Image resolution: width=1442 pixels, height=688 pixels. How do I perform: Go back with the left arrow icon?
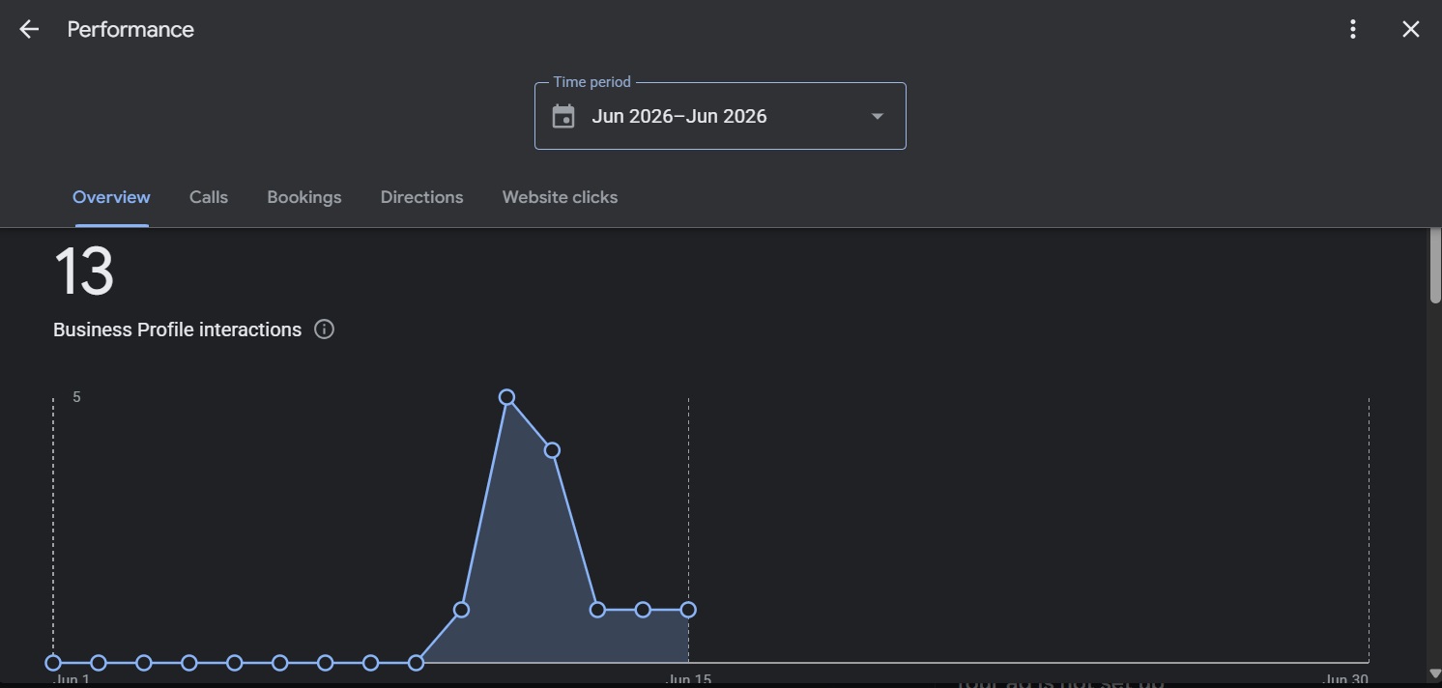(29, 29)
